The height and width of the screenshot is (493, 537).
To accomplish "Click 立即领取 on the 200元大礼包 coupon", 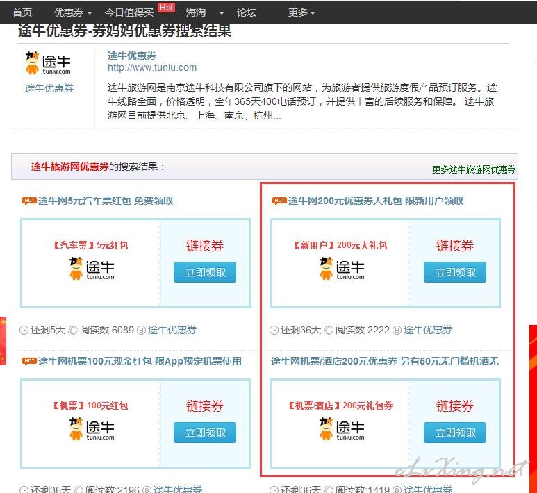I will coord(455,272).
